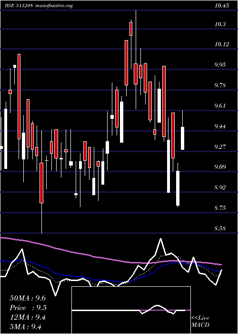Click the 8.92 price axis label
The width and height of the screenshot is (238, 334).
pyautogui.click(x=221, y=188)
